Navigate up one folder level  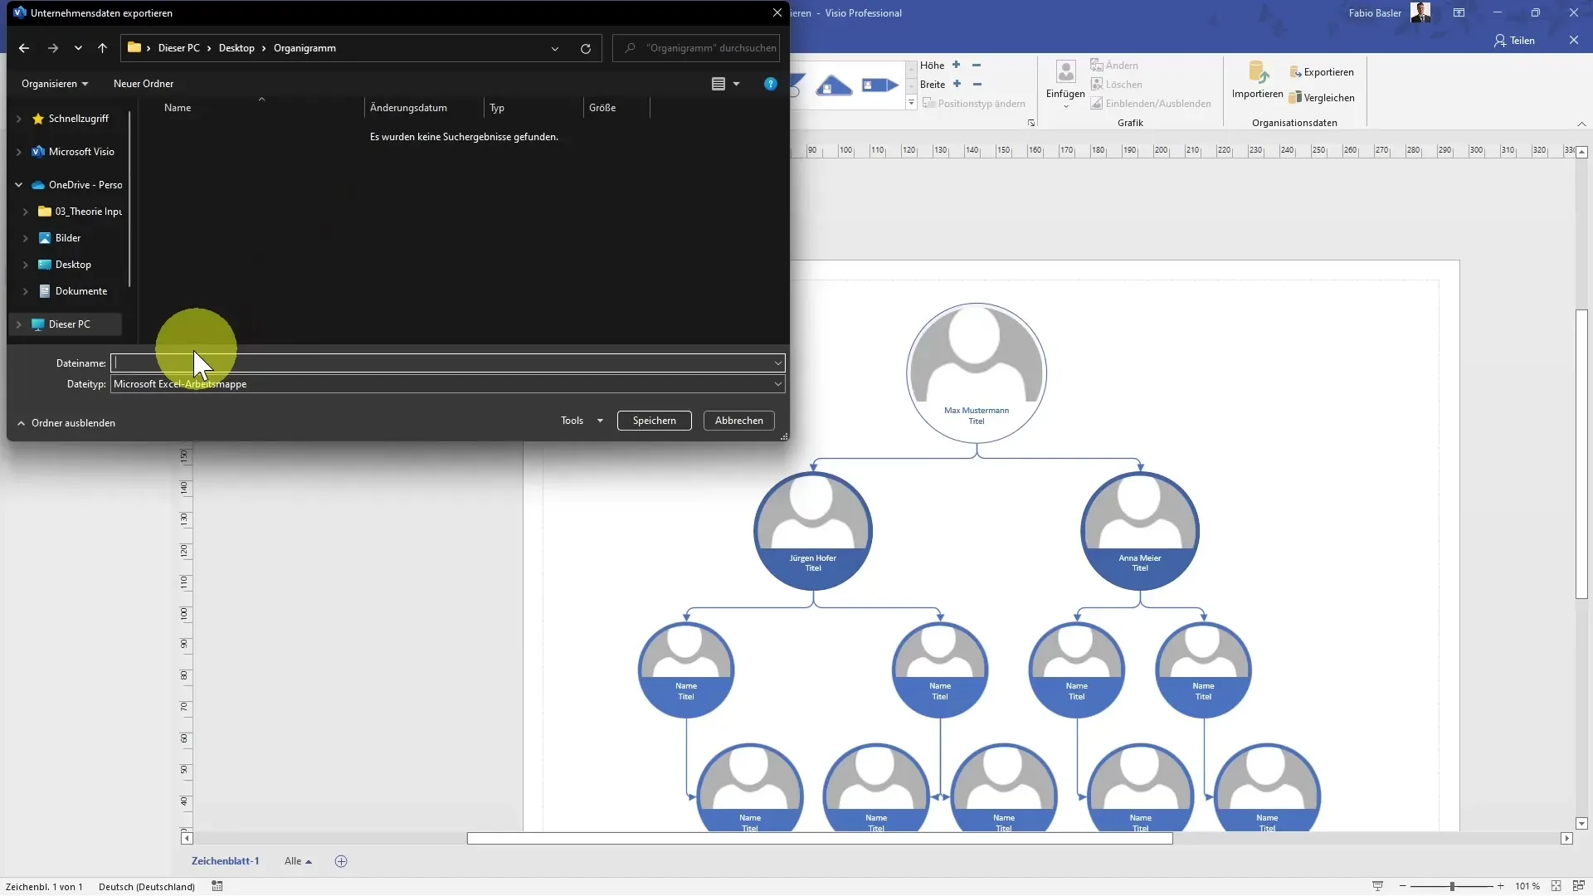(x=102, y=48)
